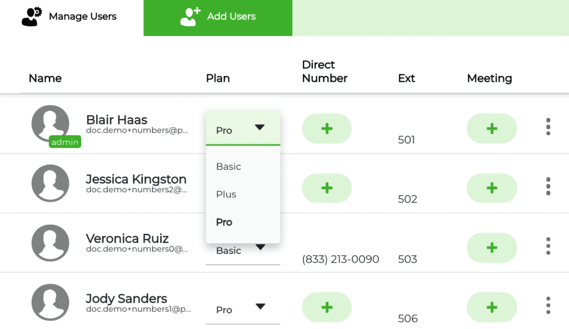Open more options menu for Jessica Kingston
The width and height of the screenshot is (569, 329).
(548, 186)
